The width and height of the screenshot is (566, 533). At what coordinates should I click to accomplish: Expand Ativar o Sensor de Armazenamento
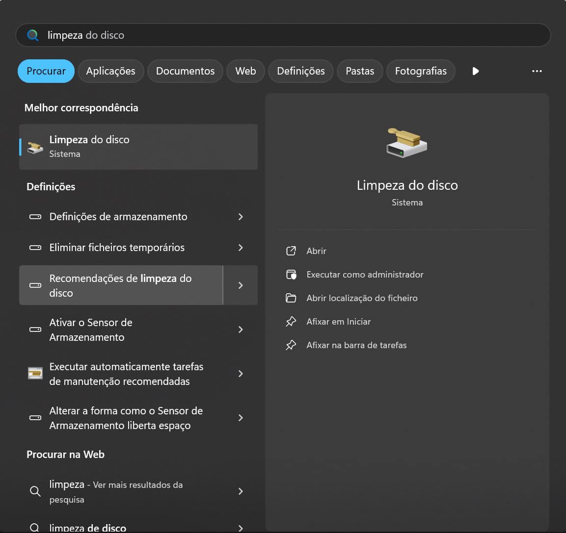(x=240, y=330)
